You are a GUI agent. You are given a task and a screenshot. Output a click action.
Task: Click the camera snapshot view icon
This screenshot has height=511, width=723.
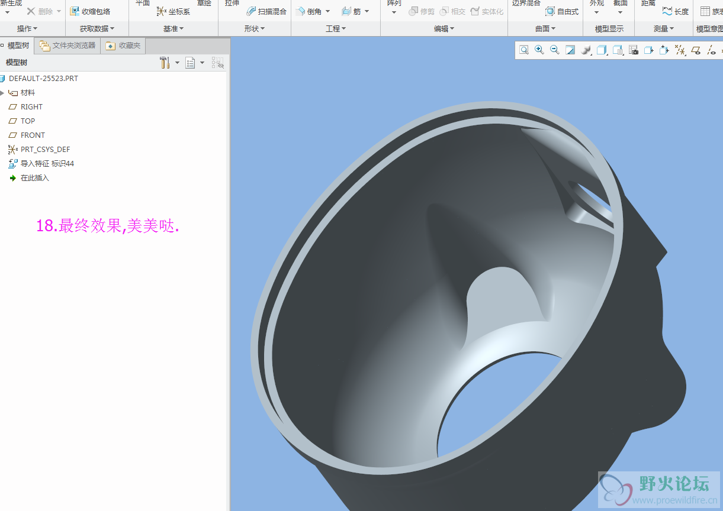coord(633,50)
